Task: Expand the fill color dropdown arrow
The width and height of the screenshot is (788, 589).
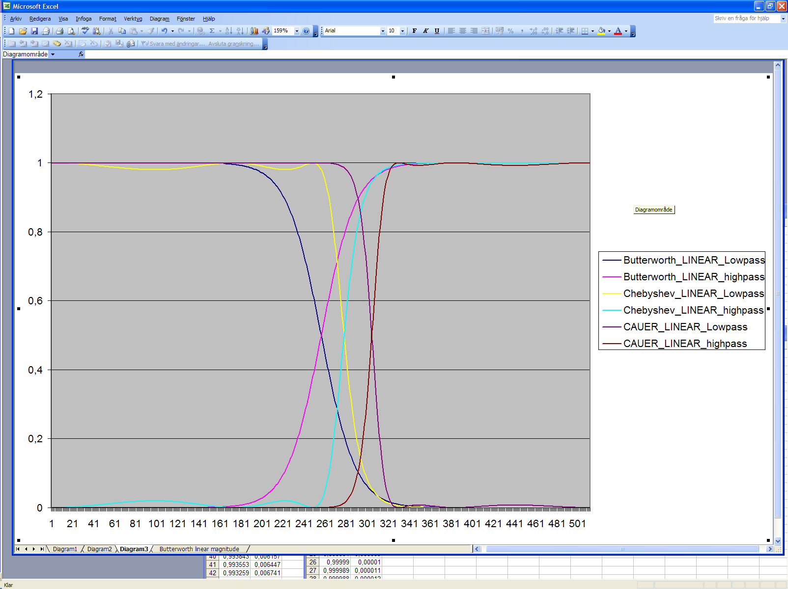Action: pos(609,31)
